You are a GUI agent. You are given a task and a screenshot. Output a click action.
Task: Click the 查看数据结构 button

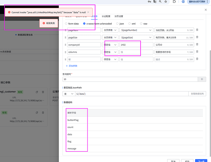(197, 94)
